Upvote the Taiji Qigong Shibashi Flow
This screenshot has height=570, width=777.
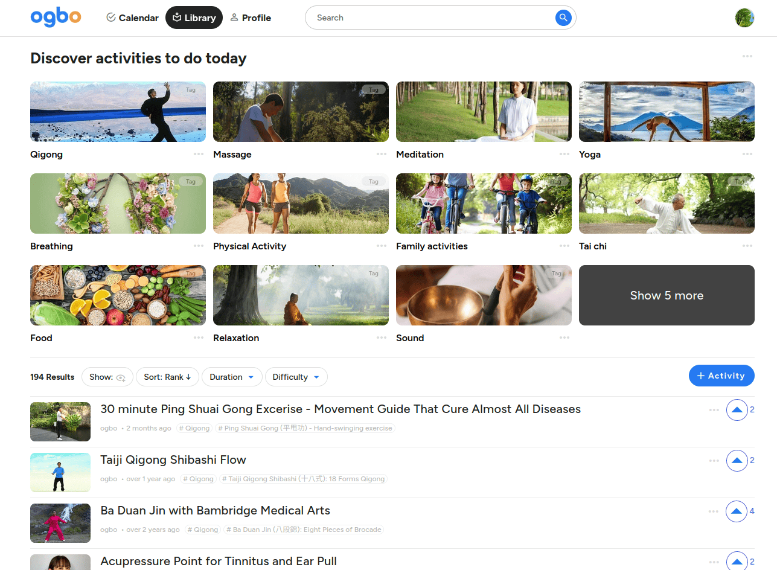737,461
